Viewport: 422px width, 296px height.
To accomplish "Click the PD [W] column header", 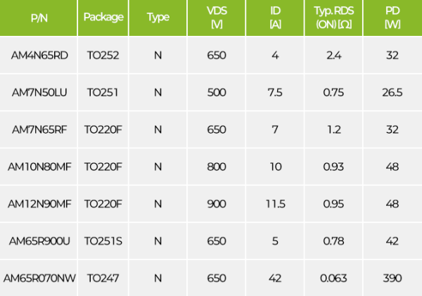I will click(392, 18).
